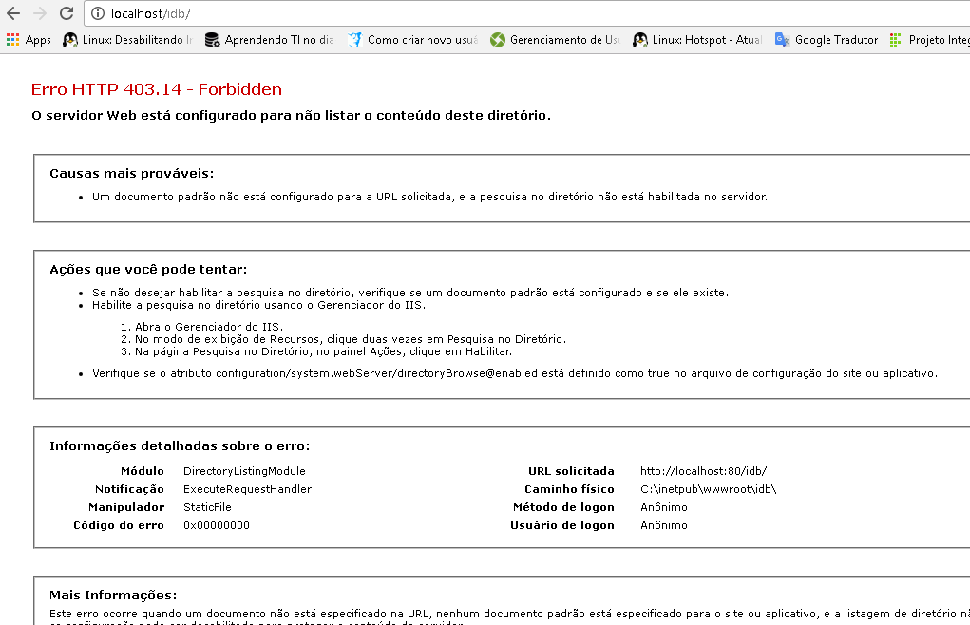
Task: Click the URL 'http://localhost:80/idb/'
Action: (703, 471)
